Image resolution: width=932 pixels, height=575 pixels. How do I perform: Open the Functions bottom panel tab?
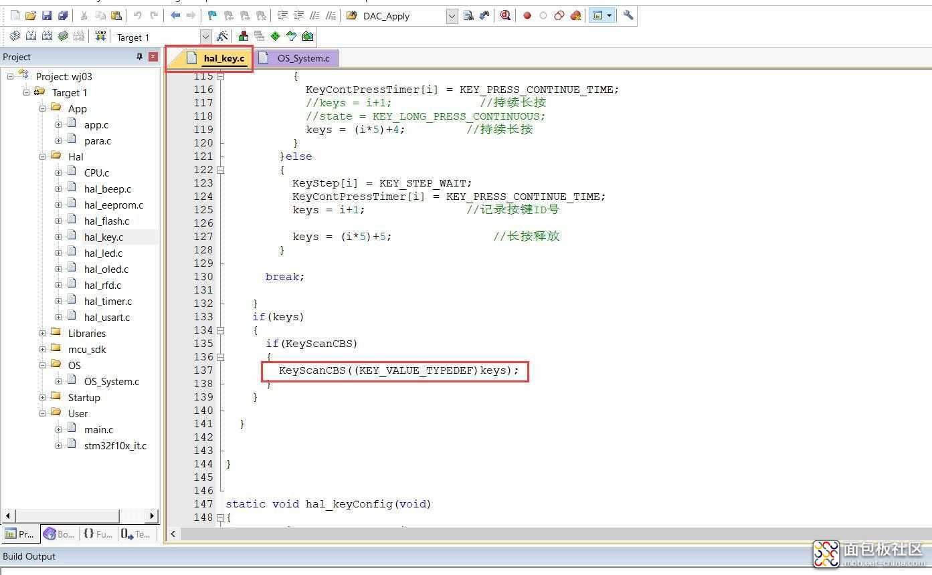pyautogui.click(x=98, y=534)
